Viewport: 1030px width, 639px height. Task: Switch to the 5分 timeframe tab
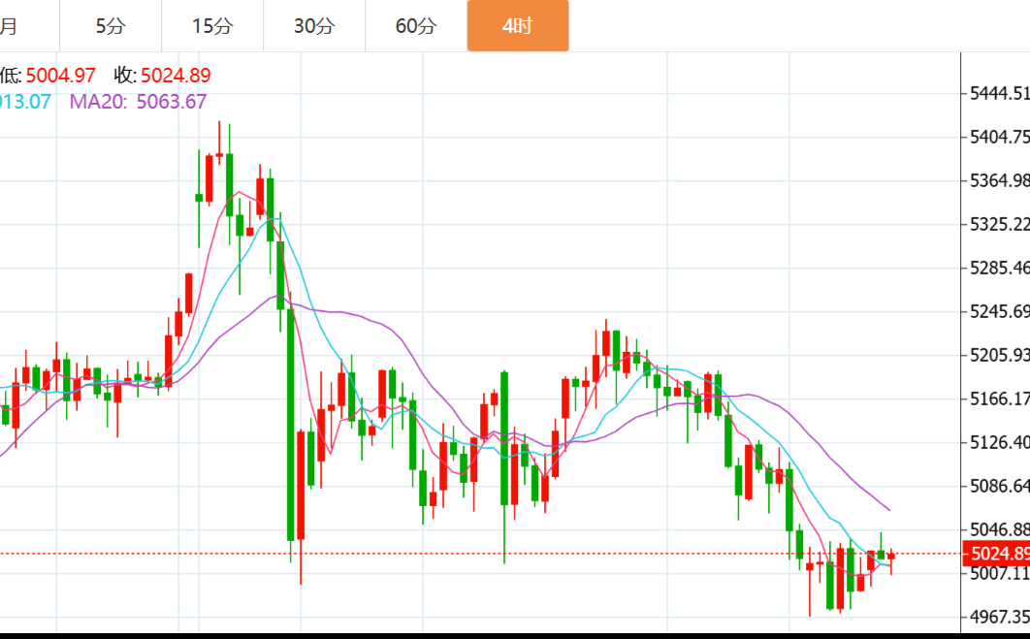point(111,26)
